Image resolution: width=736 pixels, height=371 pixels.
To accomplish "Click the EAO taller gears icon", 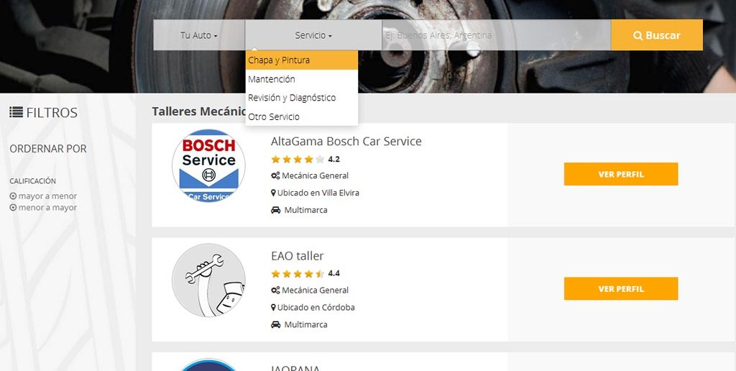I will pos(275,290).
